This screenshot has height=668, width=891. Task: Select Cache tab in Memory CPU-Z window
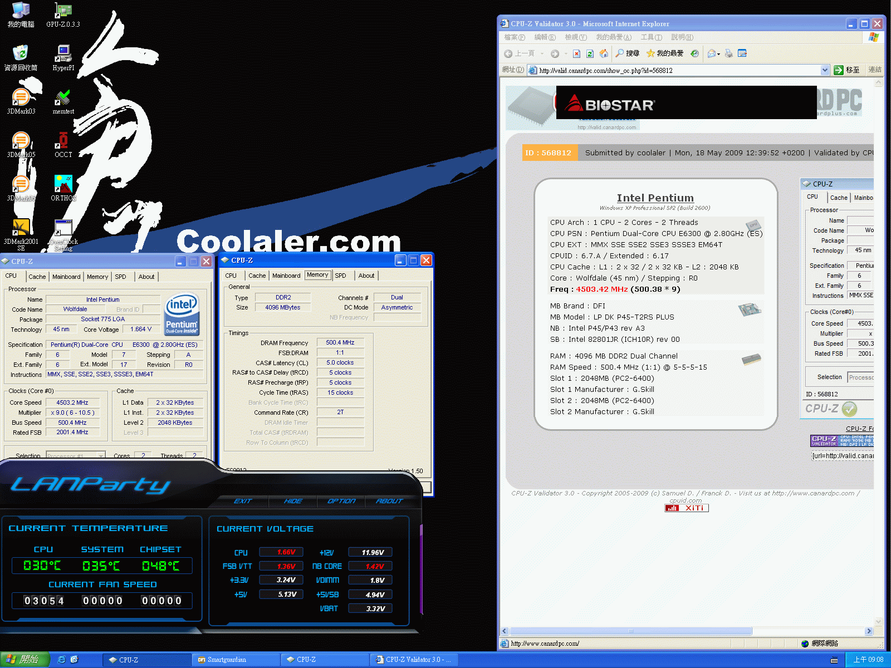tap(257, 276)
